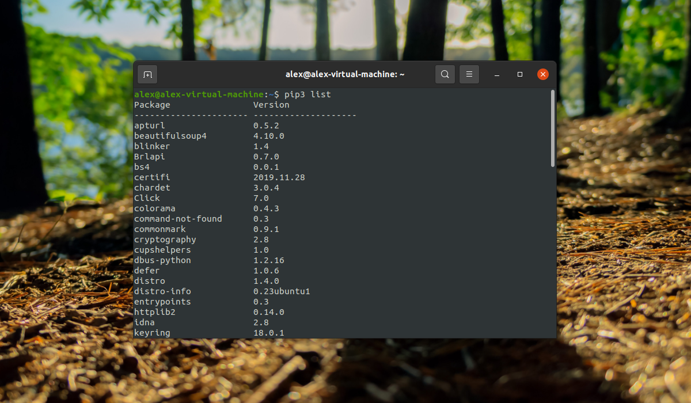The image size is (691, 403).
Task: Click version 0.7.0 of Brlapi
Action: 266,157
